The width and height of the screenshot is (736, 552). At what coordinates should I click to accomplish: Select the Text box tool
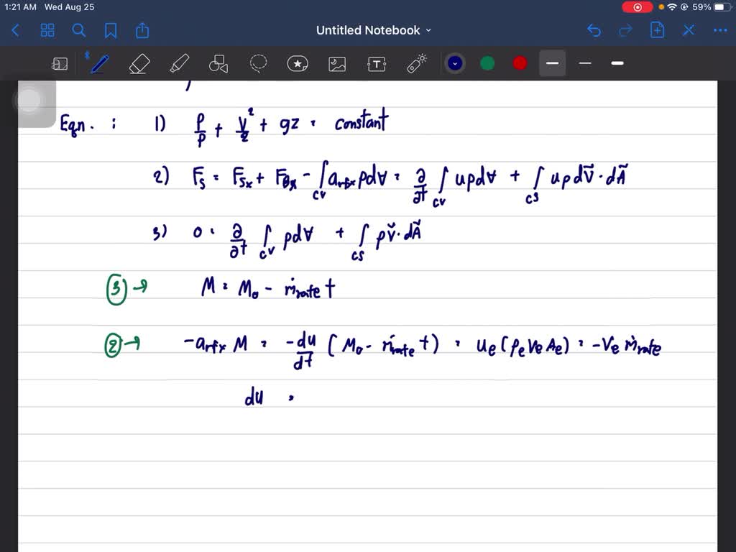pos(377,64)
